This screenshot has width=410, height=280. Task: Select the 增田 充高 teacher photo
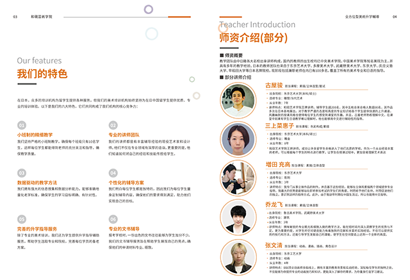click(x=238, y=178)
